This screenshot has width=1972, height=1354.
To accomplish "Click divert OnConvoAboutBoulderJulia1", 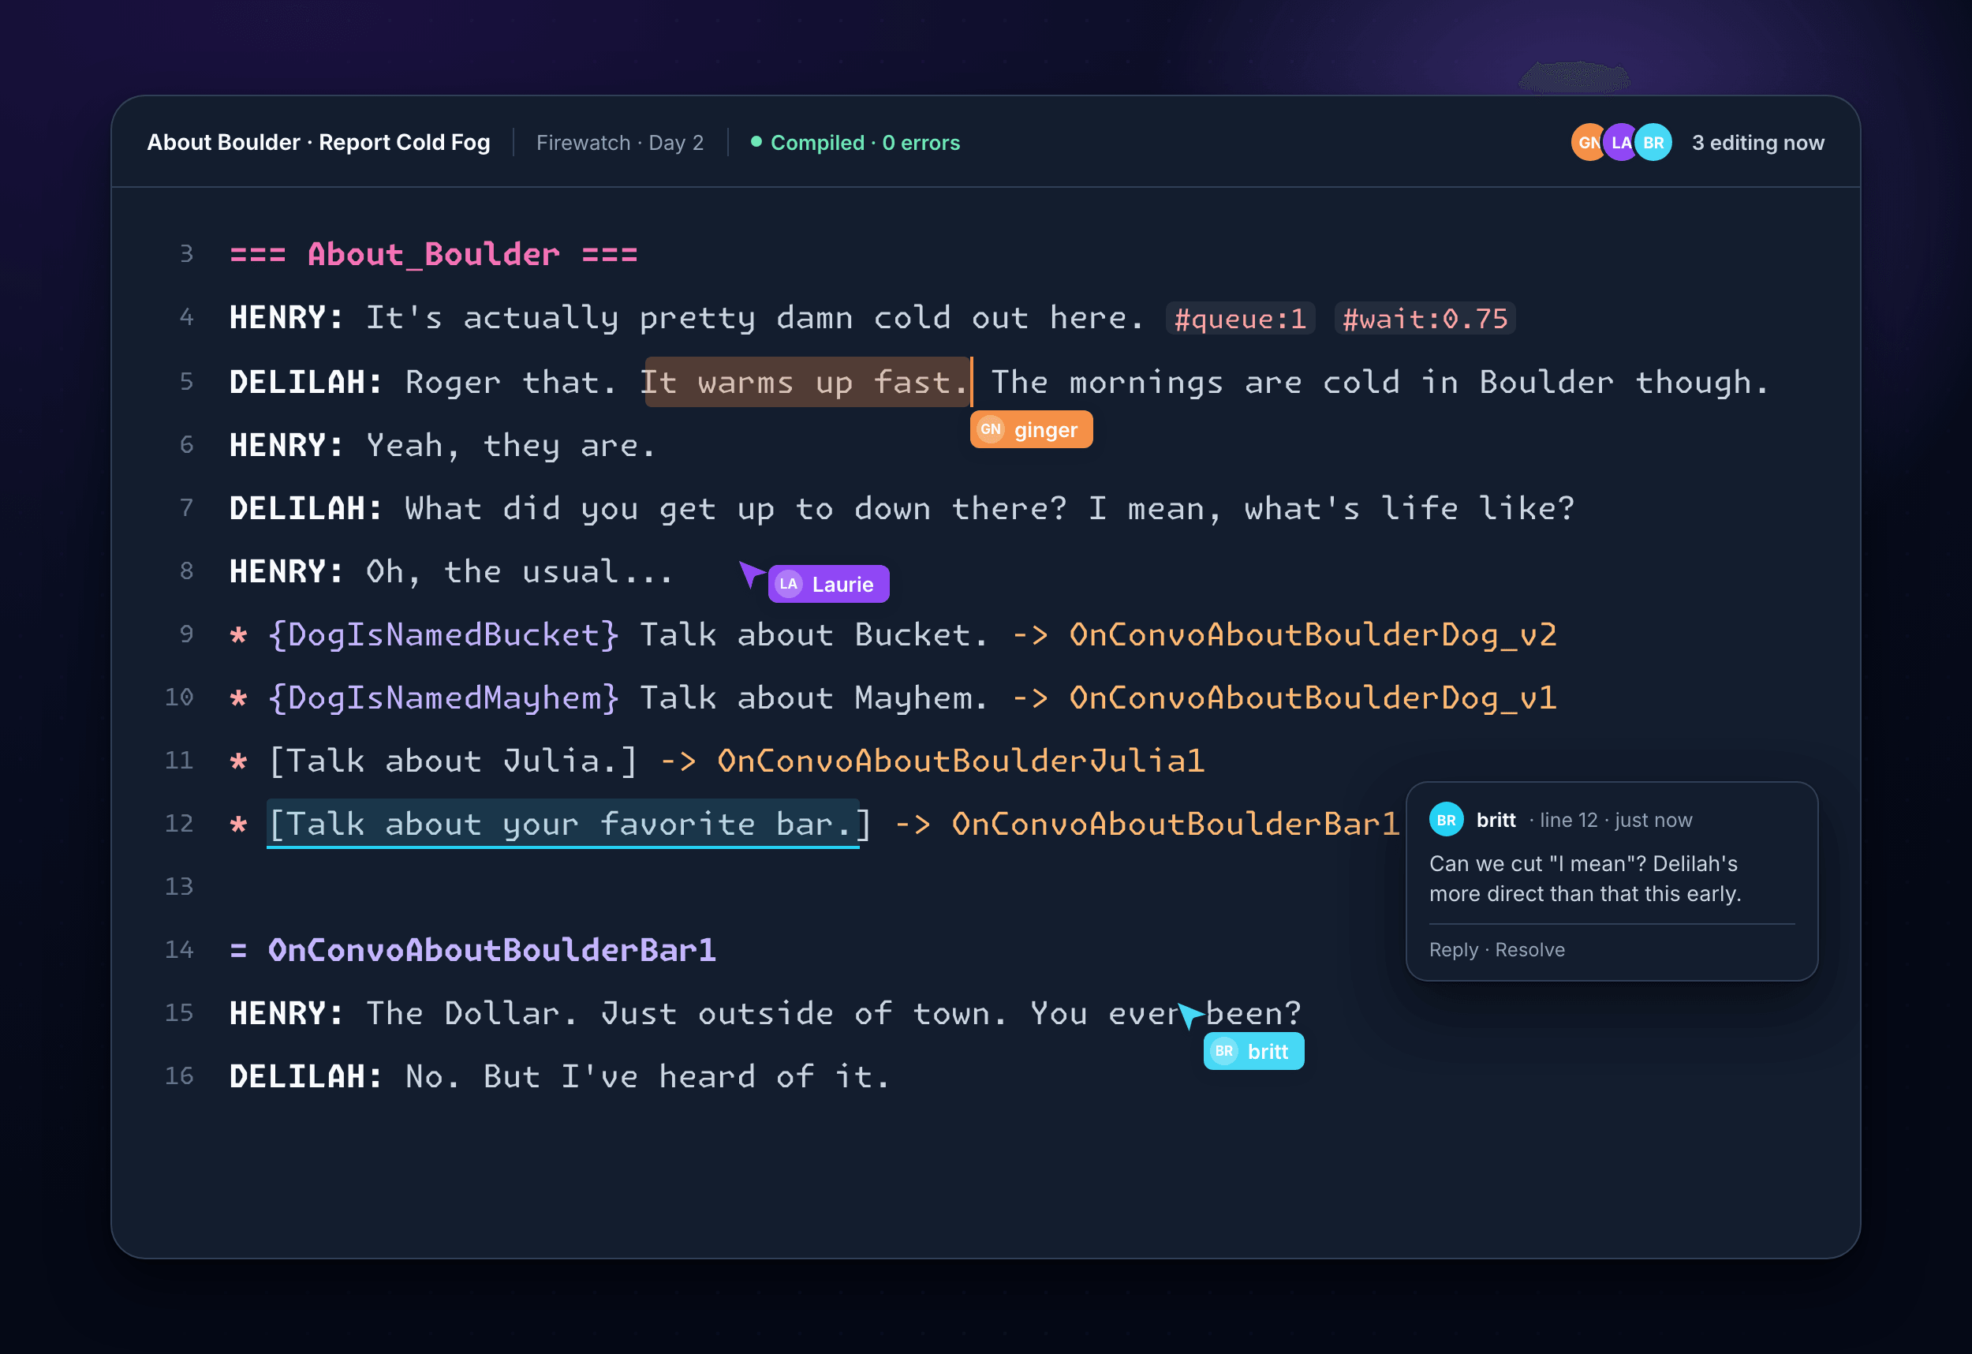I will (x=961, y=761).
